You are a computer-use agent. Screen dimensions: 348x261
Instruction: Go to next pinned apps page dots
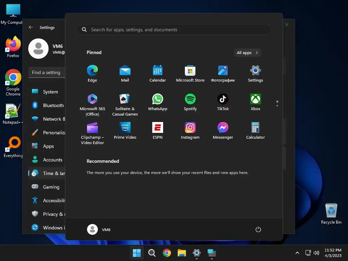(277, 103)
